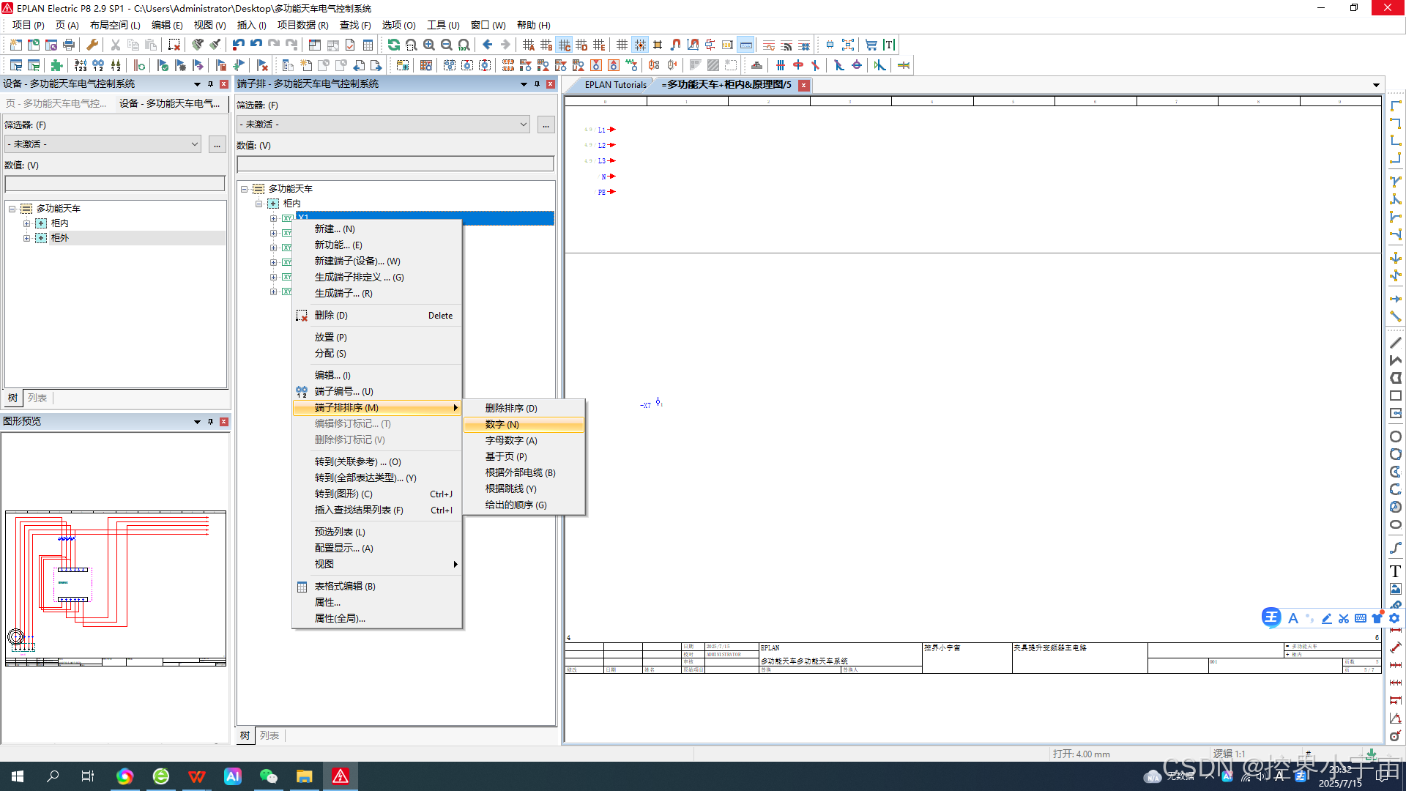Open the 设备 panel title dropdown arrow

click(197, 84)
